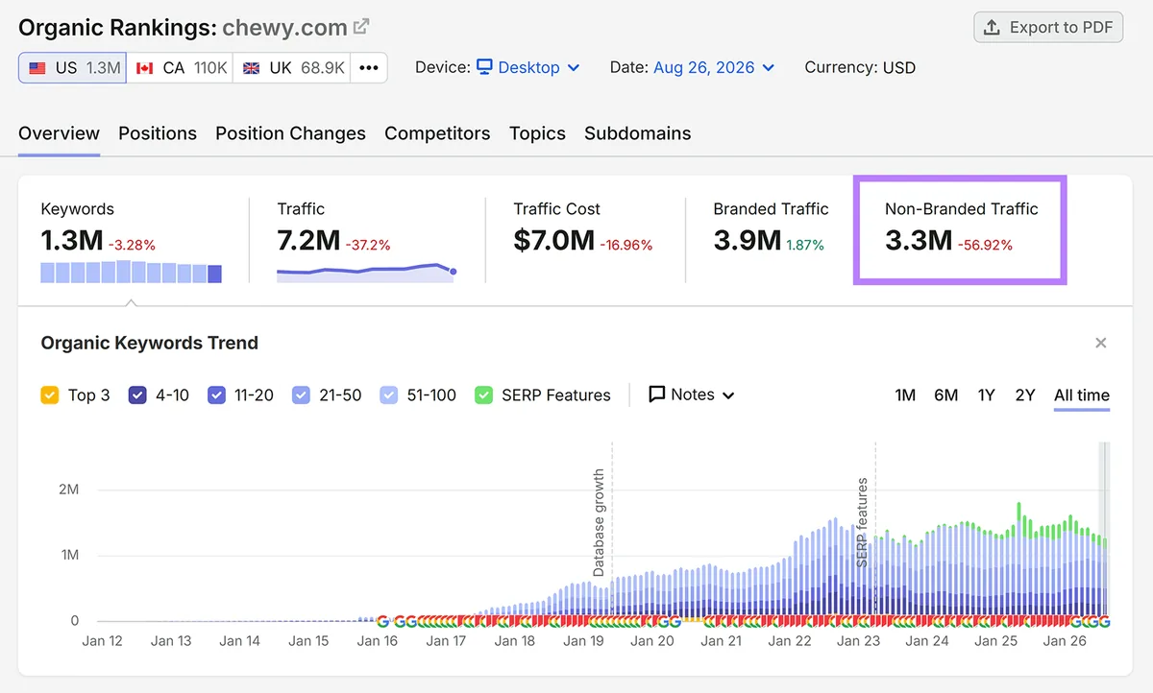
Task: Toggle the 21-50 positions checkbox
Action: coord(302,395)
